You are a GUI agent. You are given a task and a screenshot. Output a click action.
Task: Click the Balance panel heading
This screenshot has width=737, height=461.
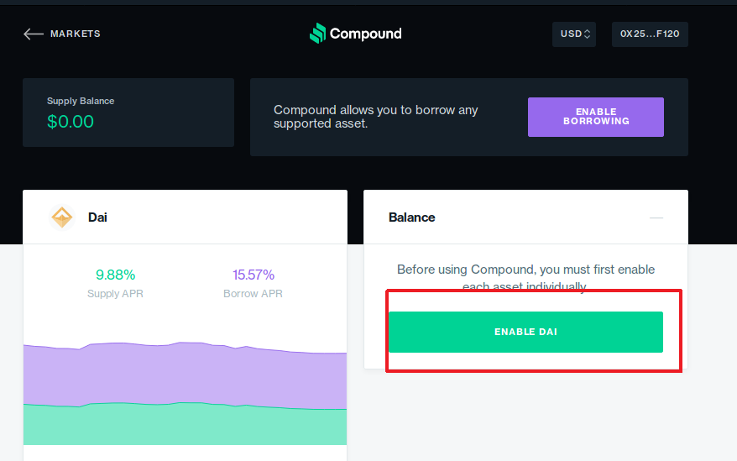(x=412, y=217)
